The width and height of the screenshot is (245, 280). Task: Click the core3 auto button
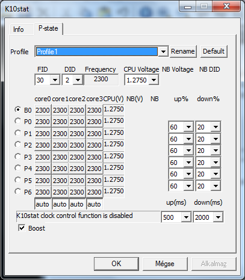tap(95, 204)
